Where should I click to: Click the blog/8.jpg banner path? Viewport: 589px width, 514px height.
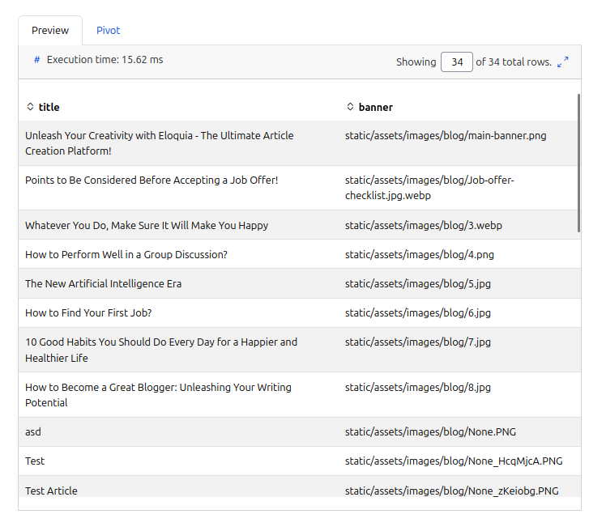[x=418, y=387]
